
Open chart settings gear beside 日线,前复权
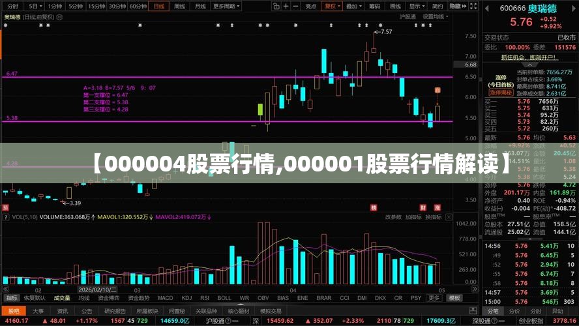pos(59,17)
